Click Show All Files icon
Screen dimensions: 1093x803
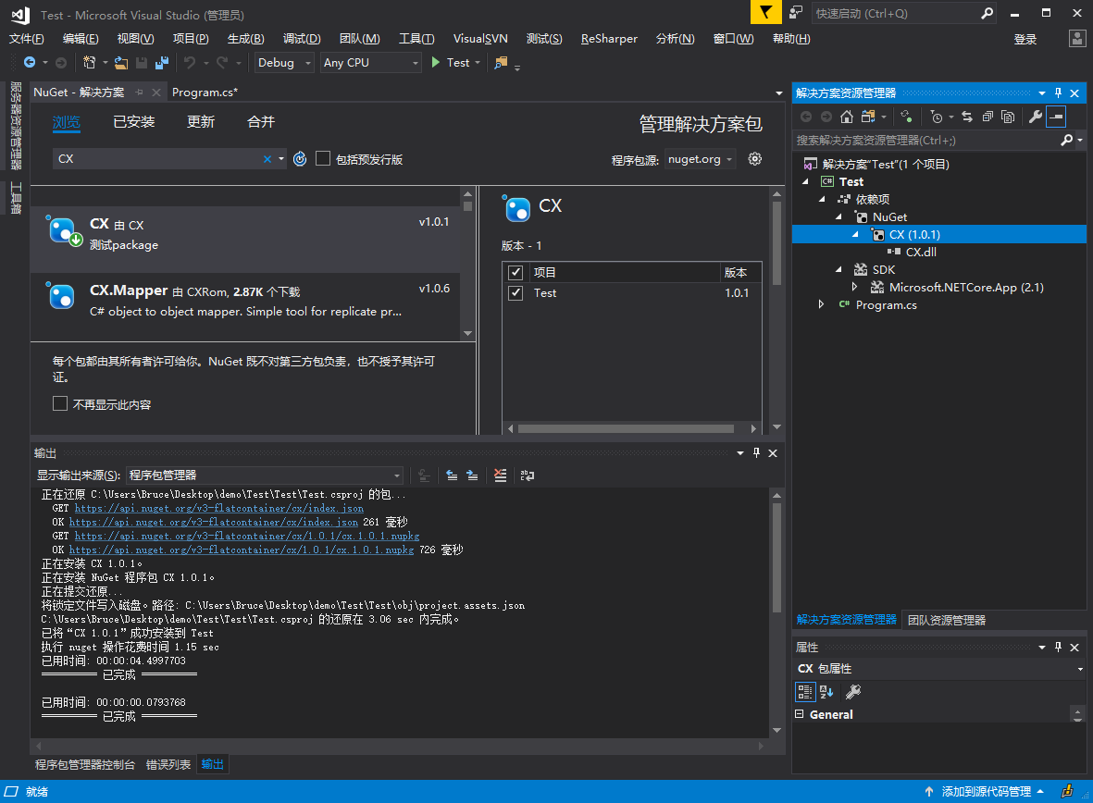[1008, 117]
